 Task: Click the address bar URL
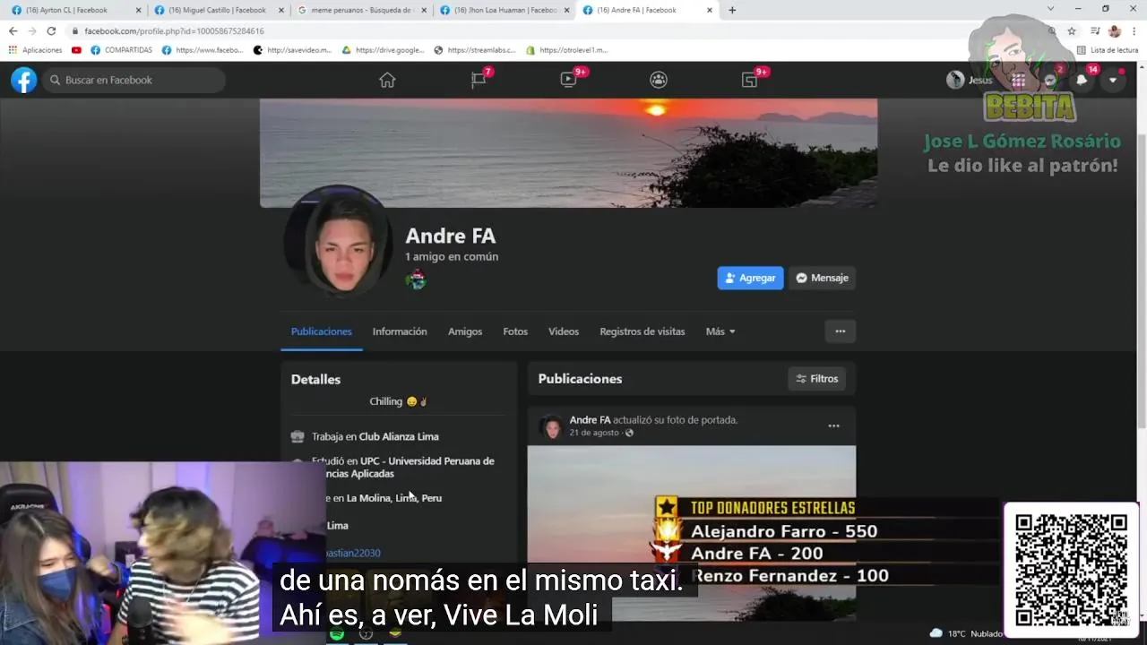pos(175,30)
